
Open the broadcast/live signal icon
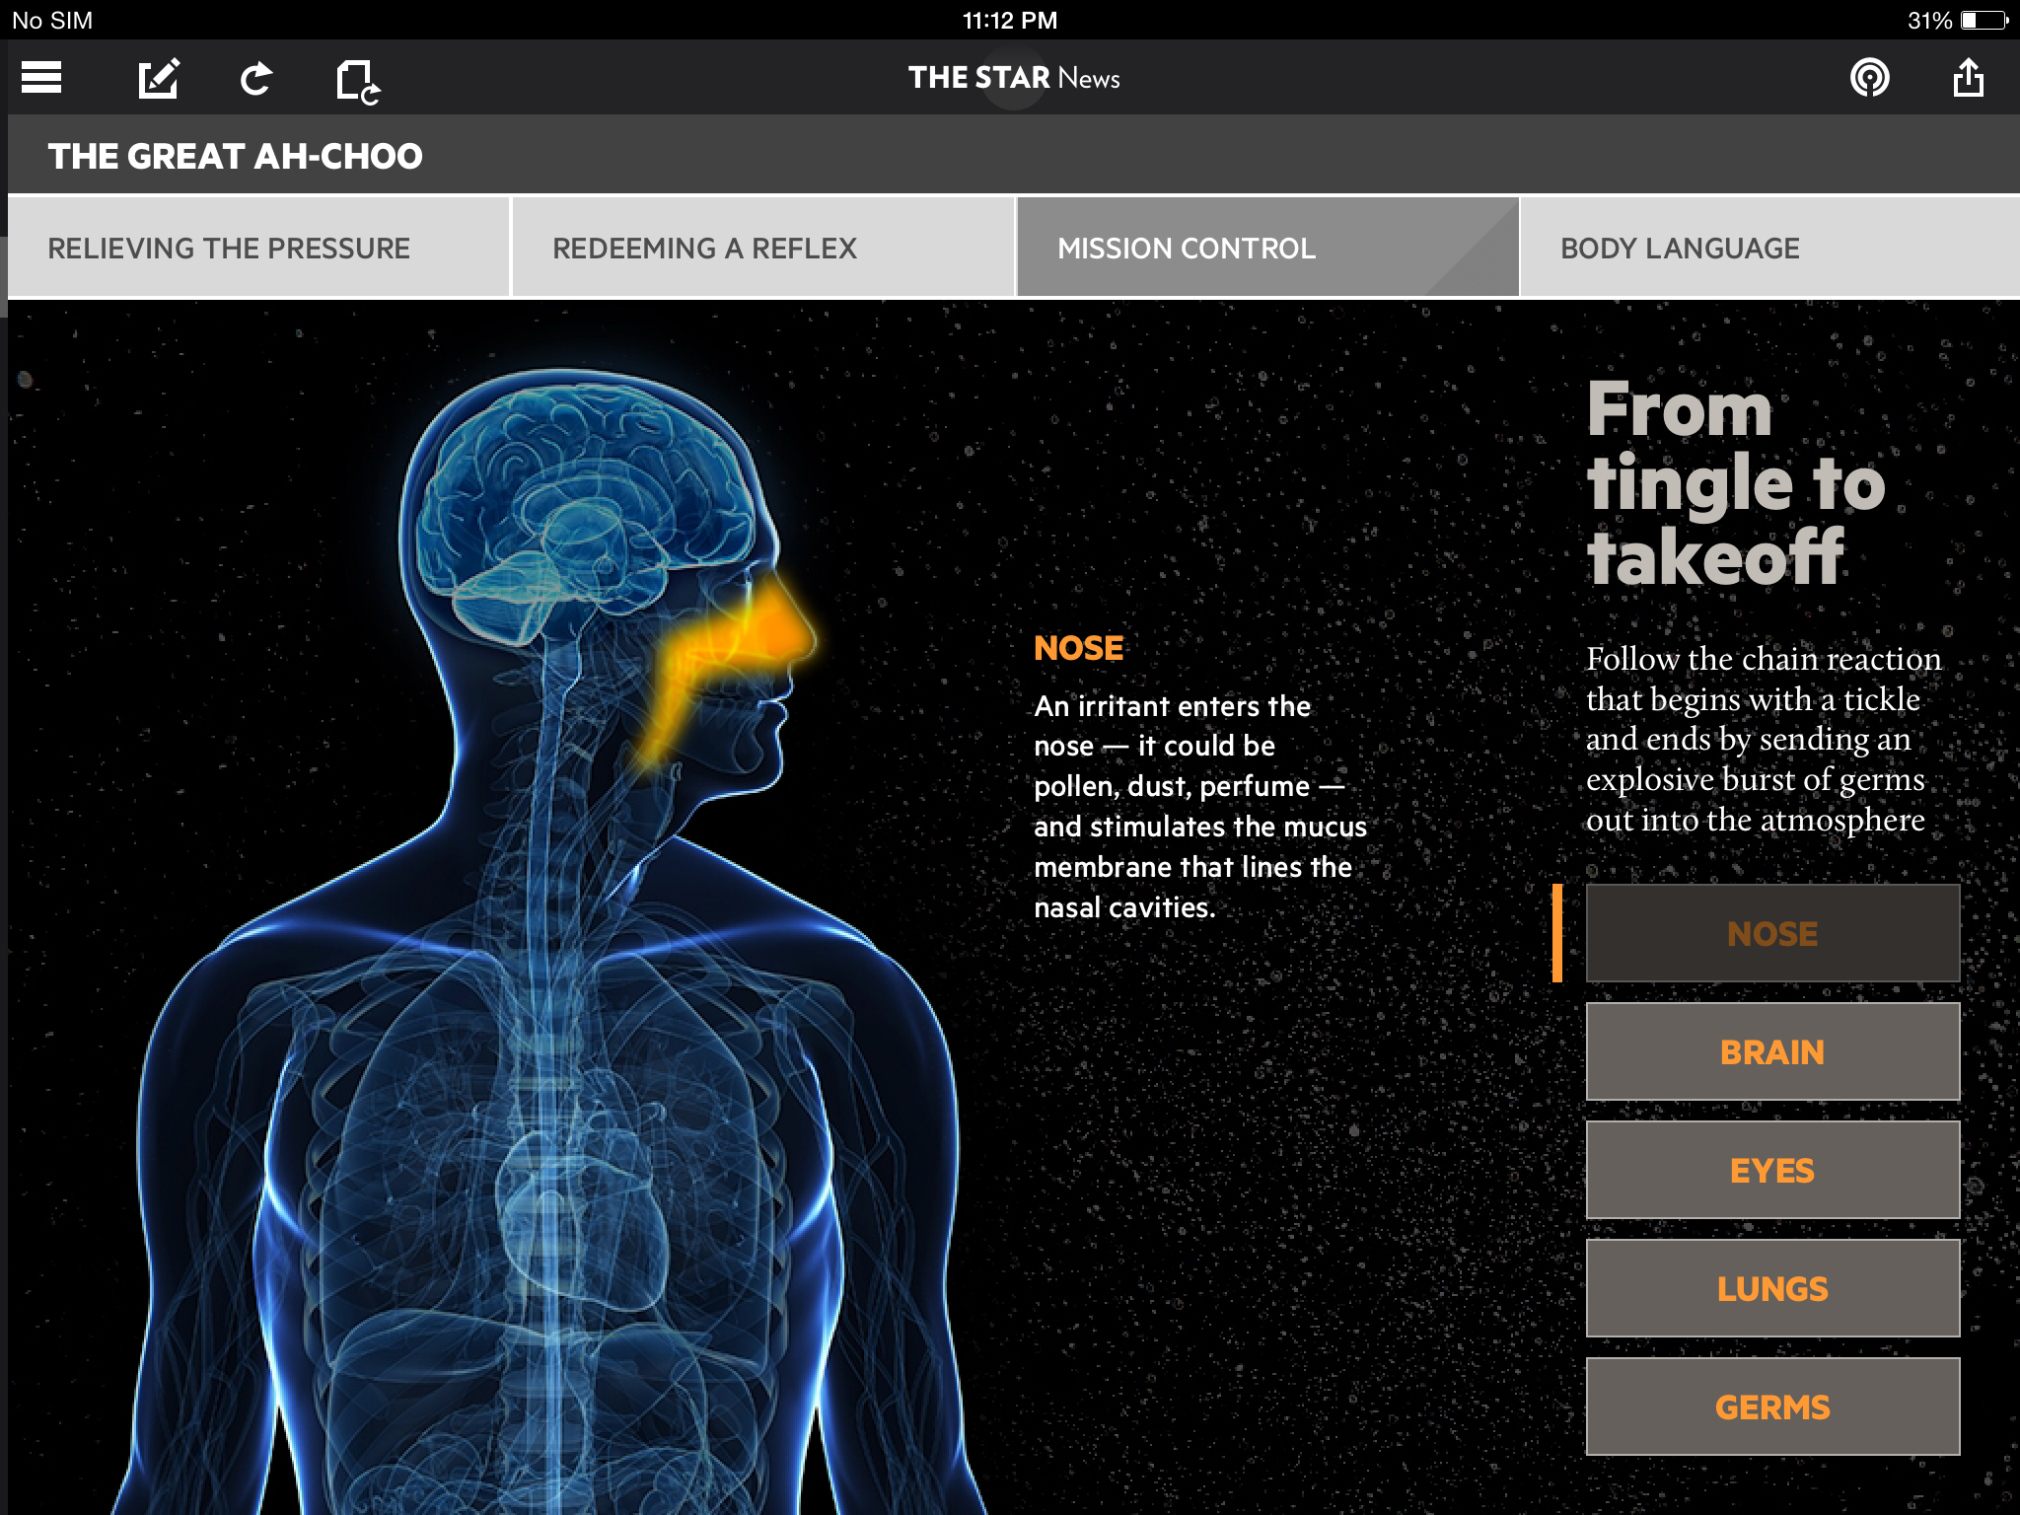(x=1869, y=77)
